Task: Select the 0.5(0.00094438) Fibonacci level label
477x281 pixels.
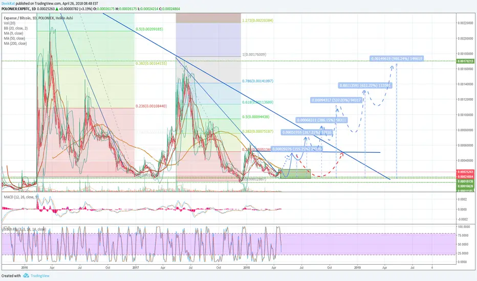Action: [256, 117]
